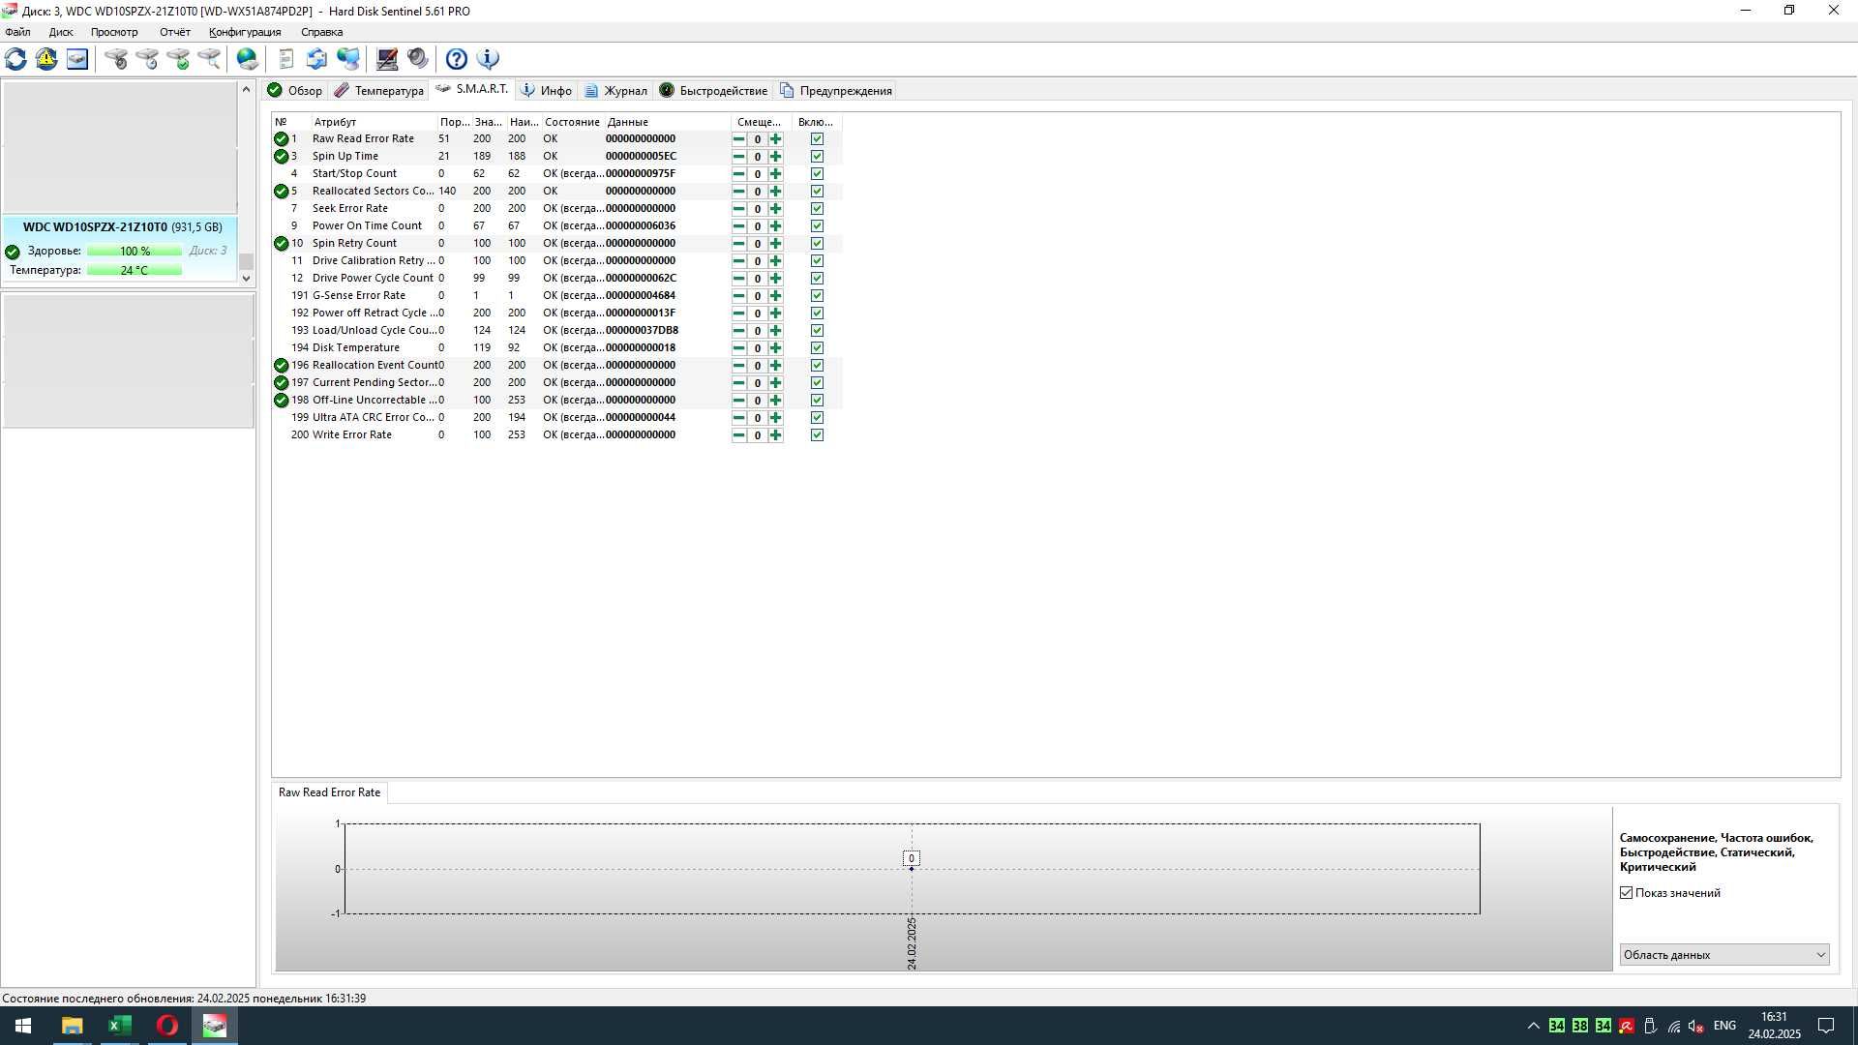Sort by the Состояние column header
Image resolution: width=1858 pixels, height=1045 pixels.
click(x=572, y=122)
